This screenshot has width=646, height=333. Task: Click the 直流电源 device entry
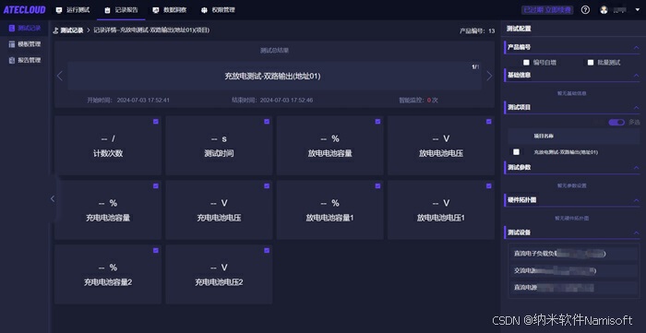tap(573, 288)
